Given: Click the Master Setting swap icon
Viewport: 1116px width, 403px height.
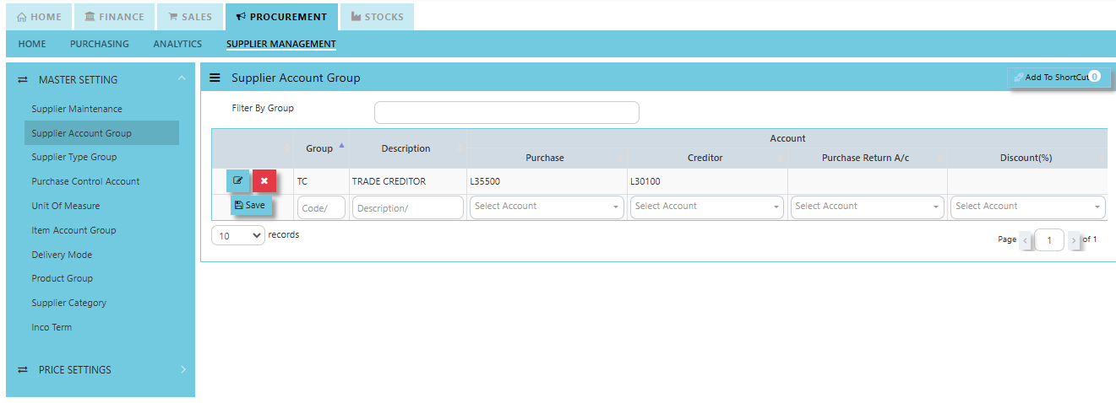Looking at the screenshot, I should 23,80.
